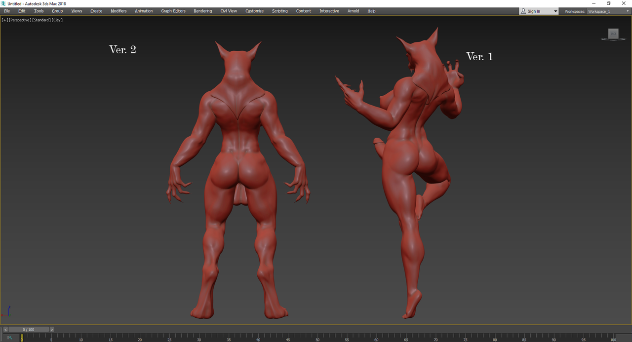Click the 'Ver. 1' text label
Viewport: 632px width, 342px height.
click(479, 56)
